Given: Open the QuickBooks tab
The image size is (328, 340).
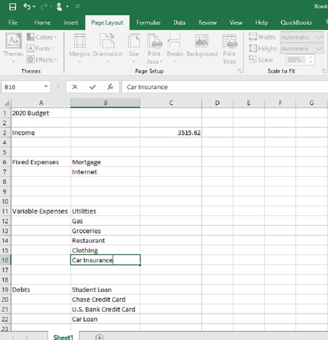Looking at the screenshot, I should (x=296, y=23).
